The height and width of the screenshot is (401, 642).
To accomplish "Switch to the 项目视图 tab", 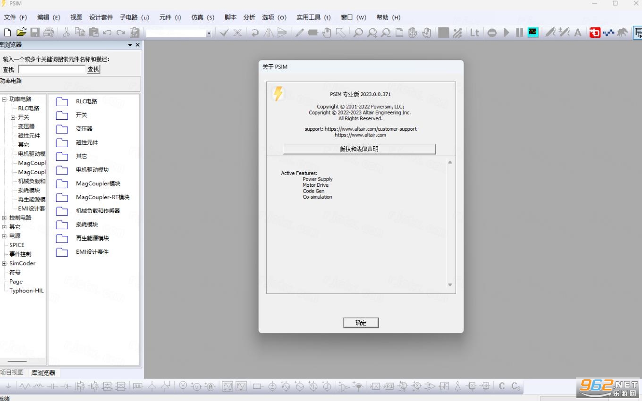I will [12, 372].
